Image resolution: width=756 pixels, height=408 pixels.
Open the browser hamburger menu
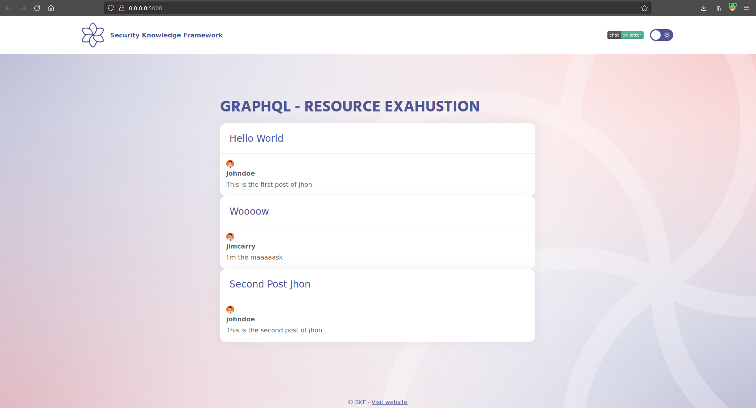tap(747, 8)
